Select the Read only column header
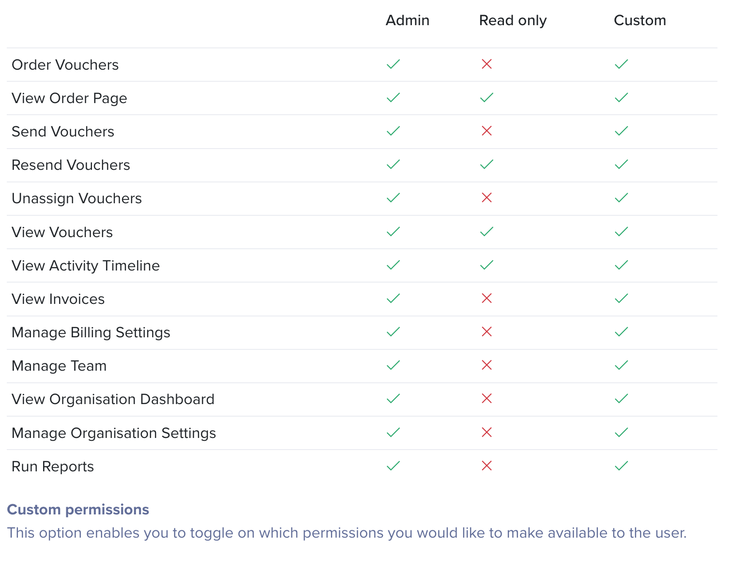 coord(513,20)
